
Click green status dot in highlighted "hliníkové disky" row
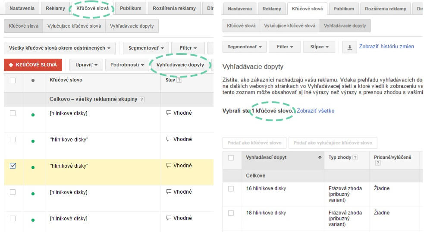[33, 167]
